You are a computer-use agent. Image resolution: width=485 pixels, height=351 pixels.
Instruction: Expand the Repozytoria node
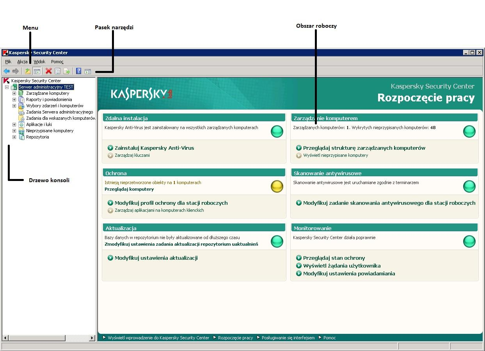click(14, 137)
